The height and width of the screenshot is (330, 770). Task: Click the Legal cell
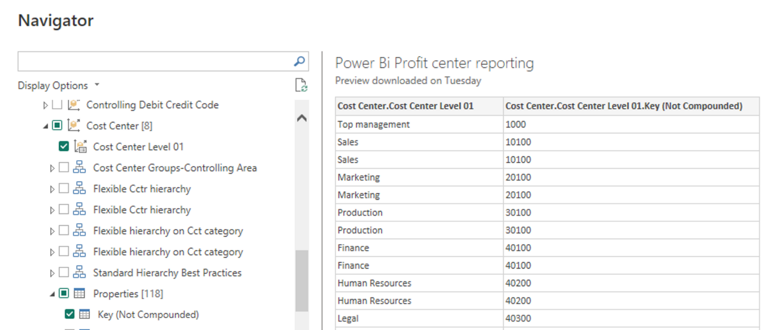419,318
